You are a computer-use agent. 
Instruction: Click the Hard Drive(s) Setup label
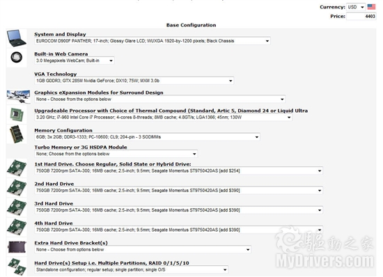(111, 263)
